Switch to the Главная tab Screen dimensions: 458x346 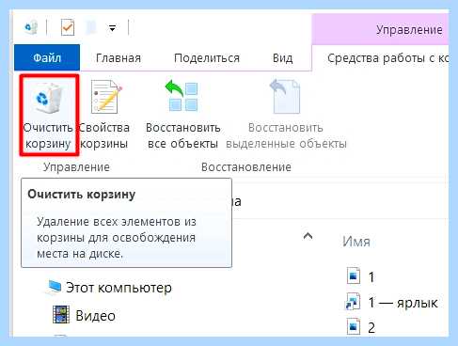118,58
